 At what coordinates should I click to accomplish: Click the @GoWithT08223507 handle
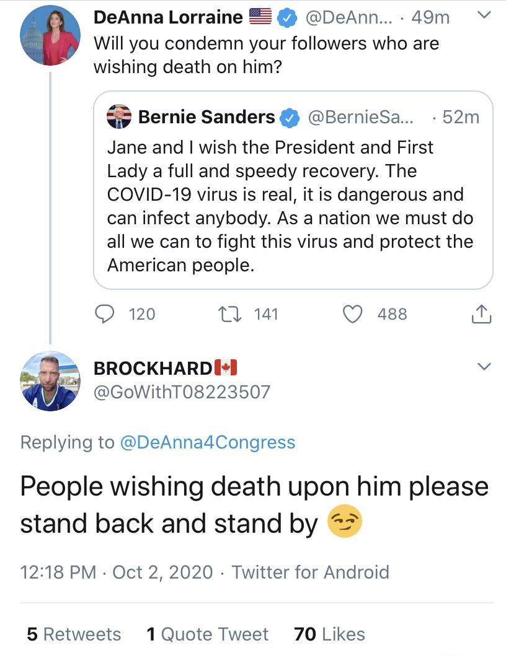182,391
